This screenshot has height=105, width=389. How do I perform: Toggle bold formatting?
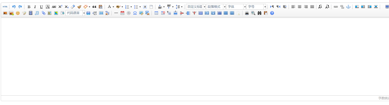point(29,7)
